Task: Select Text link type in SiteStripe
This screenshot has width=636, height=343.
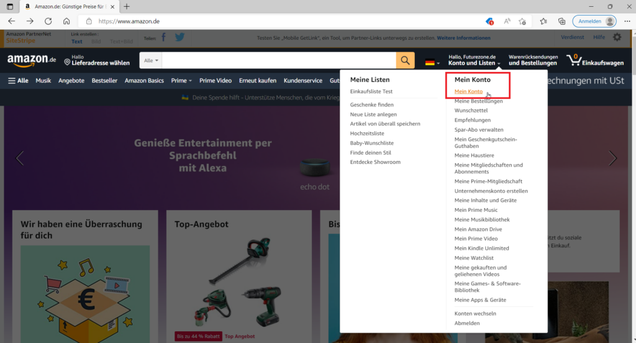Action: pyautogui.click(x=76, y=42)
